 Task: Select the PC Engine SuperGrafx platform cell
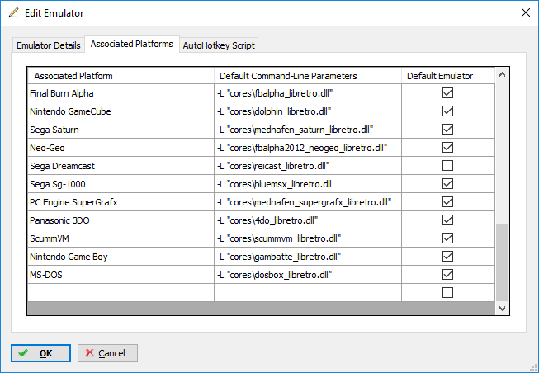(121, 202)
